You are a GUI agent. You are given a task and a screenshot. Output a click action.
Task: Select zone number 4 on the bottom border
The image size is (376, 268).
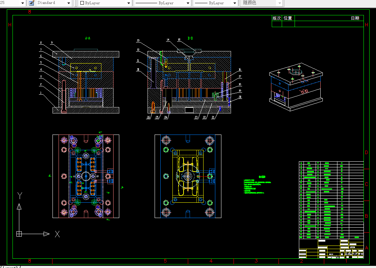tap(211, 261)
